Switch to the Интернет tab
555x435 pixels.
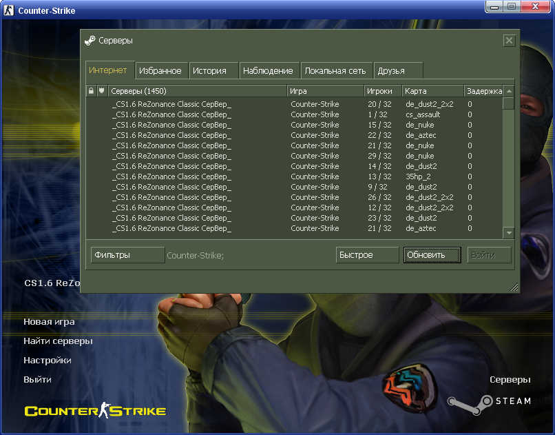[110, 70]
